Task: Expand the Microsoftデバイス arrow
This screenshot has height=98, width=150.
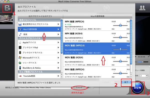Action: [x=58, y=58]
